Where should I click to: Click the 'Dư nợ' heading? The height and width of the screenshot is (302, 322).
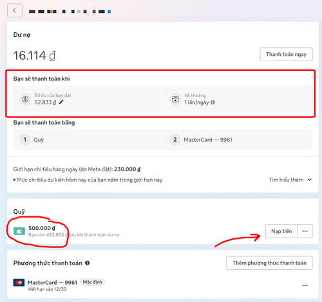(22, 35)
